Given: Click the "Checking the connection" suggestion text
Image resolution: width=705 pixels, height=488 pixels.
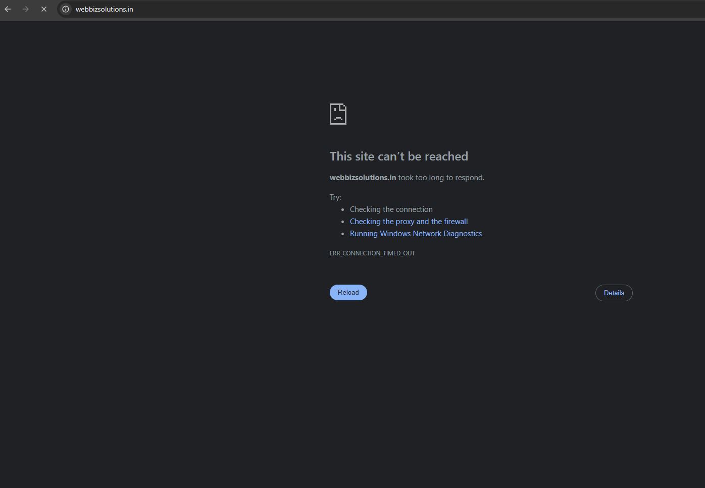Looking at the screenshot, I should pyautogui.click(x=391, y=209).
